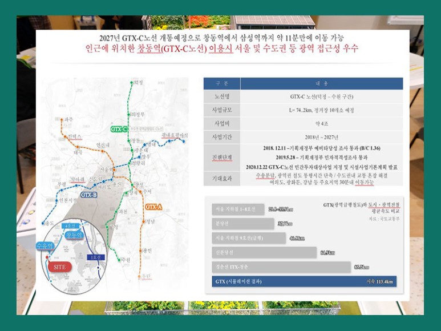Select the 사업기간 row label

point(222,137)
